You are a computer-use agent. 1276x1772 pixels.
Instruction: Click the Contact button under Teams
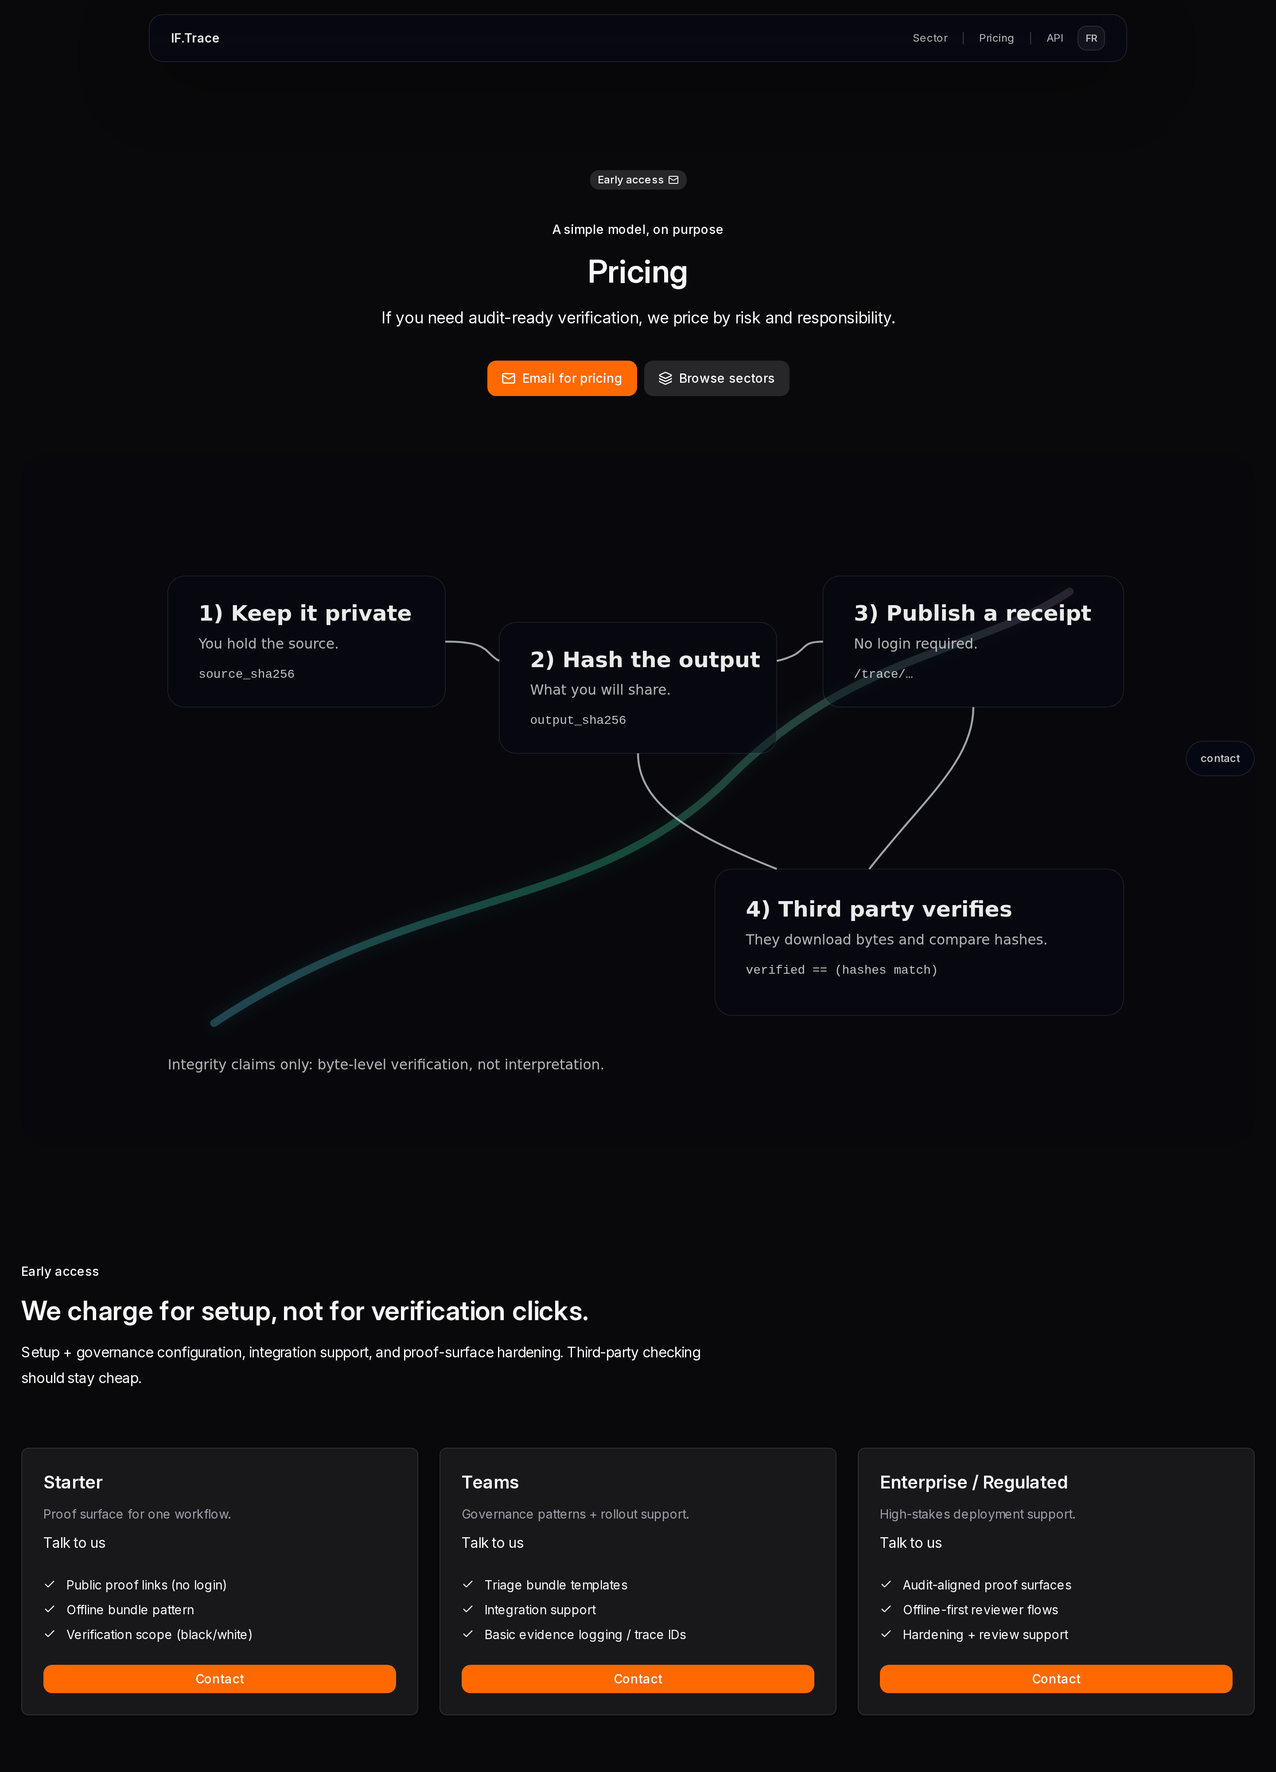637,1678
